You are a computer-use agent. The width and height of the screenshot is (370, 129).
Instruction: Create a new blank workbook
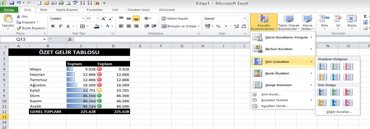[40, 3]
